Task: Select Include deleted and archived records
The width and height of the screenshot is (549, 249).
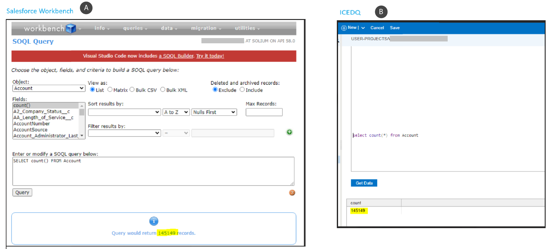Action: pos(242,90)
